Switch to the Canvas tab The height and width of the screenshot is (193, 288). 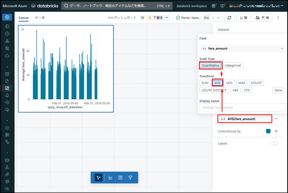(24, 18)
